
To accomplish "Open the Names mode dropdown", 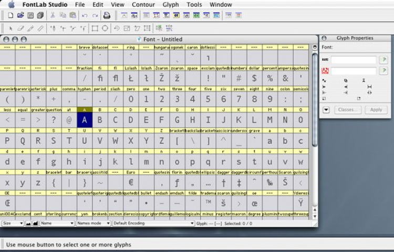I will coord(93,223).
